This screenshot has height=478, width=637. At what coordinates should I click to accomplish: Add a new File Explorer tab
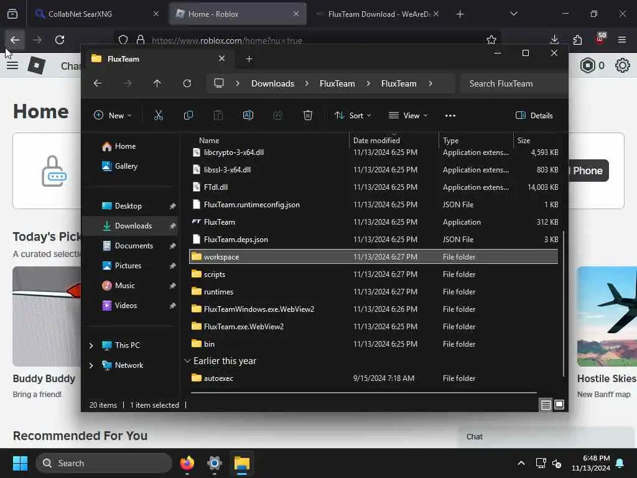249,59
